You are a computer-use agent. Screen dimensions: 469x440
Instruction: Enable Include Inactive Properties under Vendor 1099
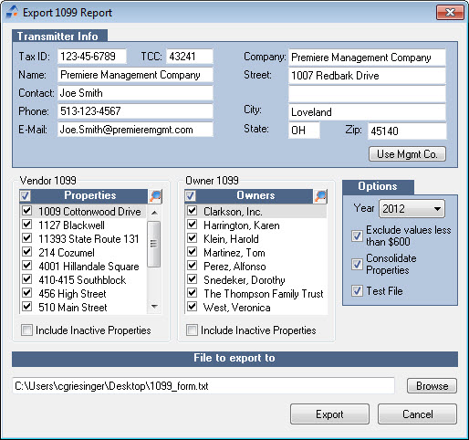pos(26,330)
